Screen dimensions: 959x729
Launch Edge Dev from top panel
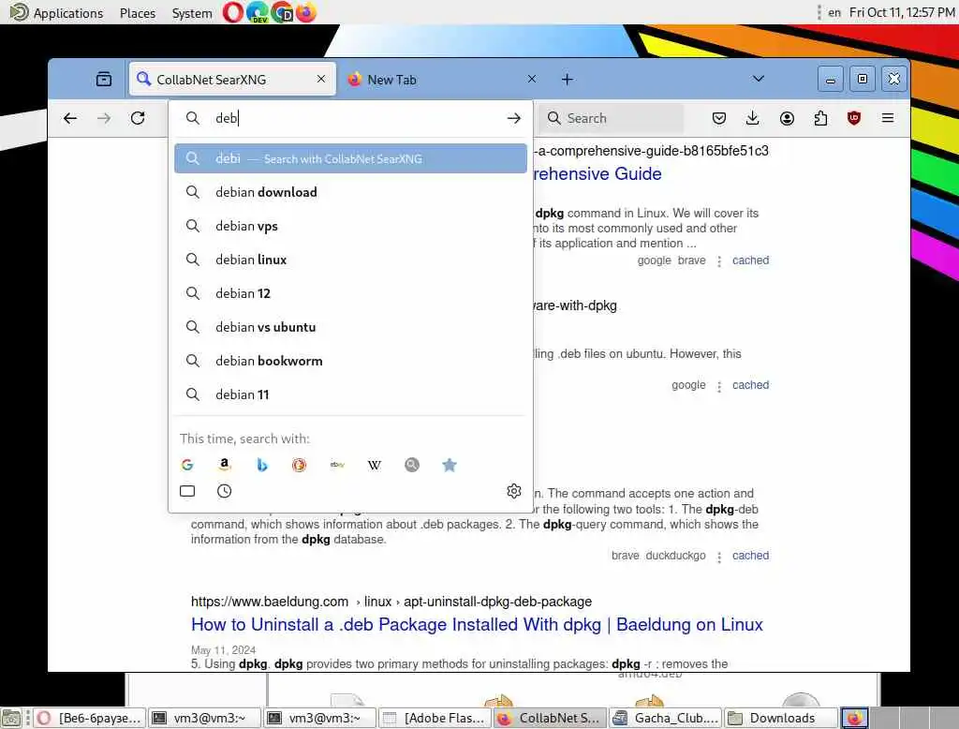tap(258, 12)
